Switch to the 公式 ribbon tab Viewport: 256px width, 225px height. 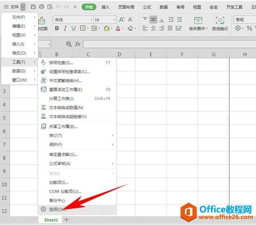tap(147, 7)
